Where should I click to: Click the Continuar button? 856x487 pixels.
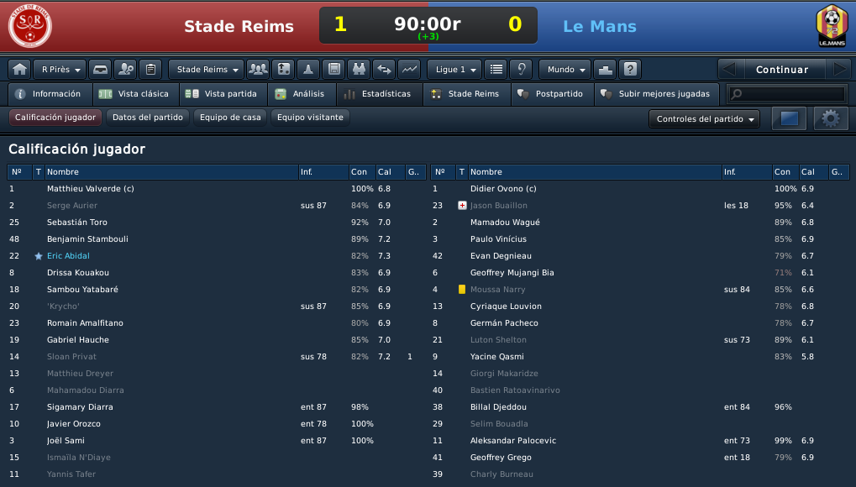pyautogui.click(x=782, y=70)
